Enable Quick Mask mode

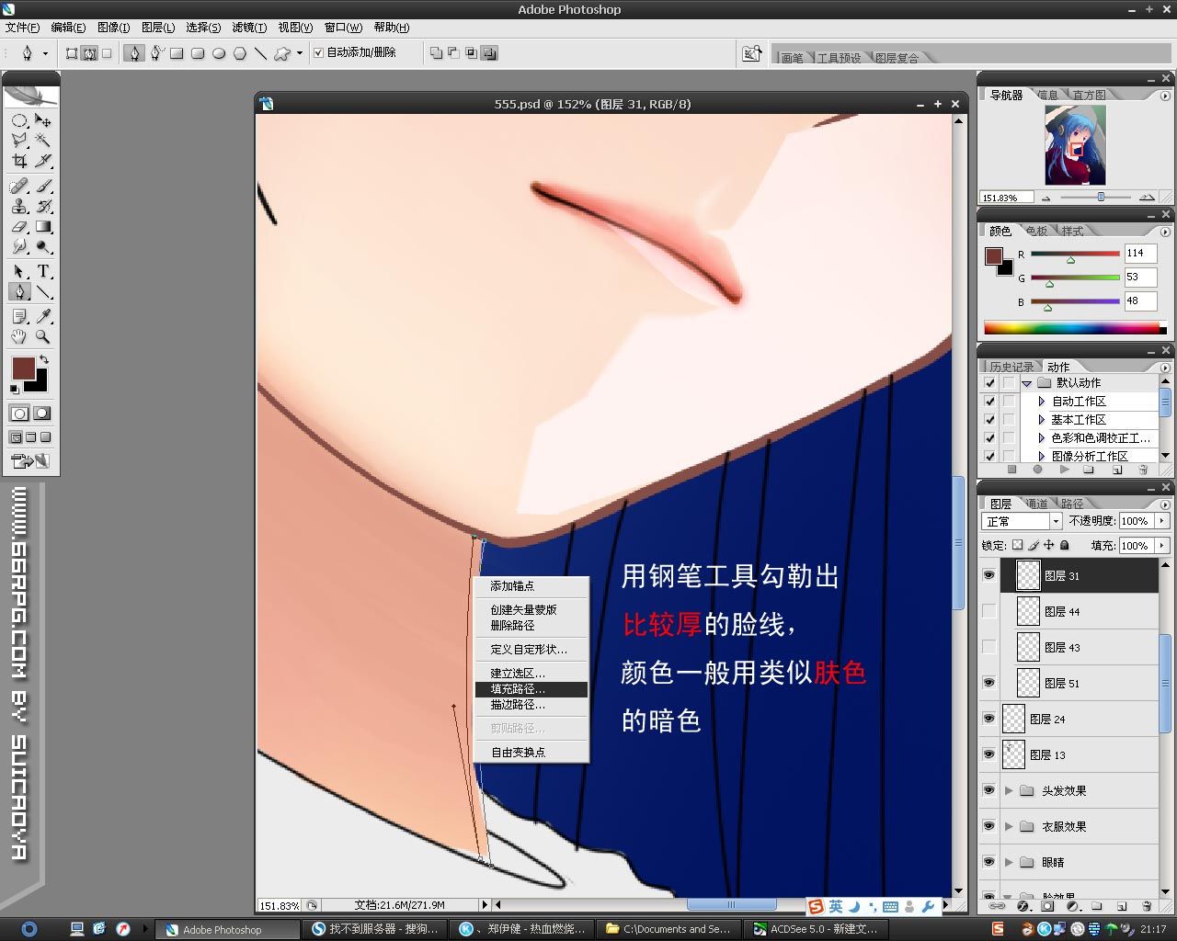[x=41, y=414]
